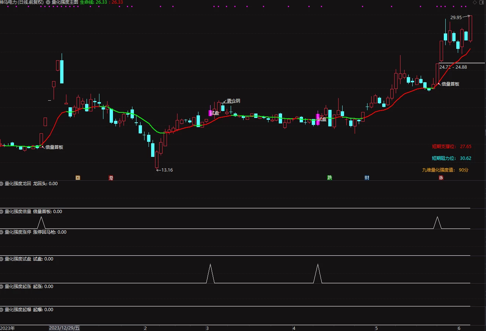Expand the 量化强度起涨 indicator menu arrow
This screenshot has height=331, width=486.
coord(2,287)
